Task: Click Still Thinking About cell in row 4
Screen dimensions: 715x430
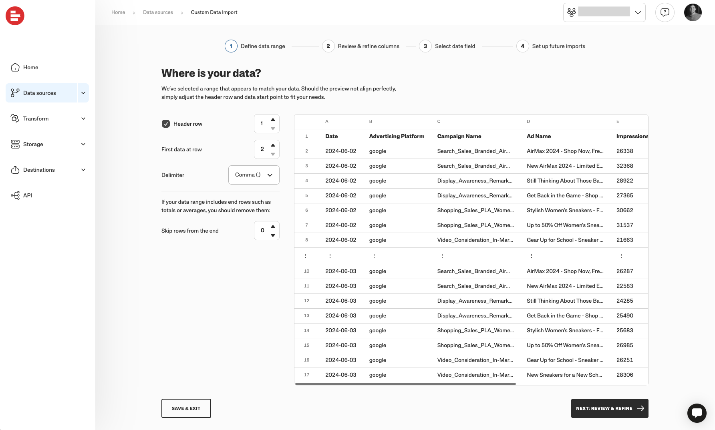Action: tap(565, 181)
